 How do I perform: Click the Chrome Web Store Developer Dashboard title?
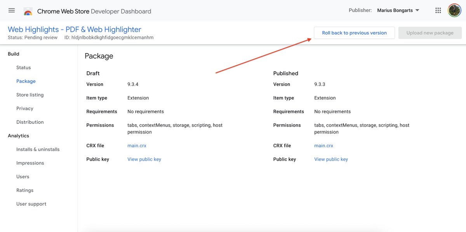tap(94, 11)
